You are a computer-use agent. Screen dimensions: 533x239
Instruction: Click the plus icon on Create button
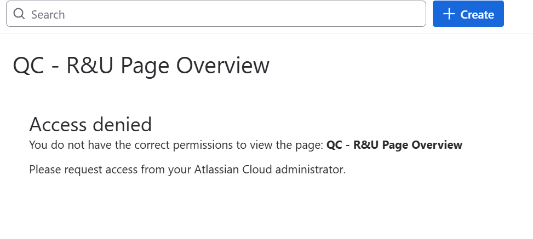(x=449, y=14)
